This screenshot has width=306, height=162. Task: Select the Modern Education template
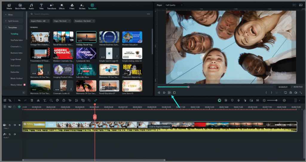(x=132, y=37)
